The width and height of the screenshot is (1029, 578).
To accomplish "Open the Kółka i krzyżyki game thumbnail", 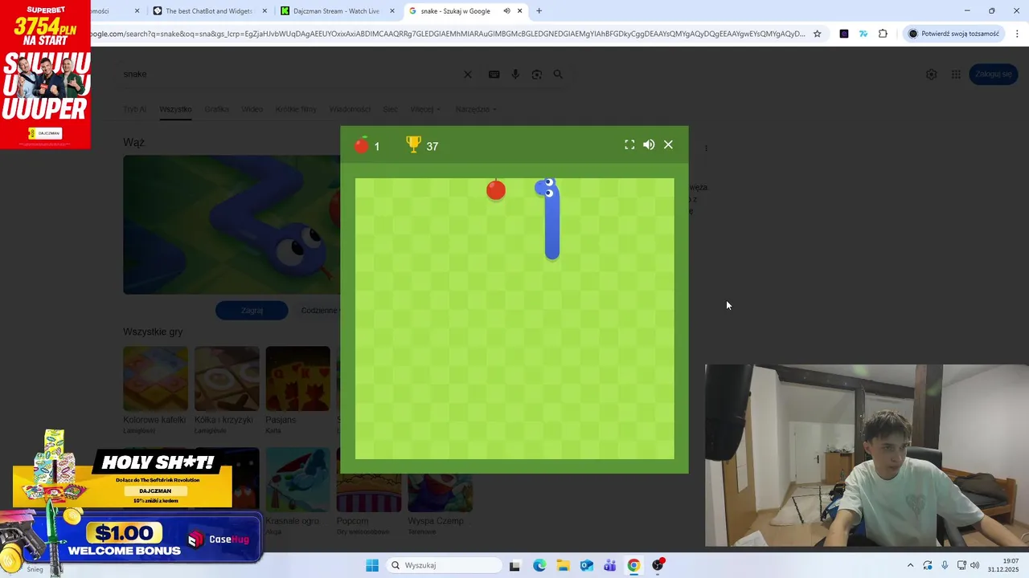I will (x=227, y=378).
